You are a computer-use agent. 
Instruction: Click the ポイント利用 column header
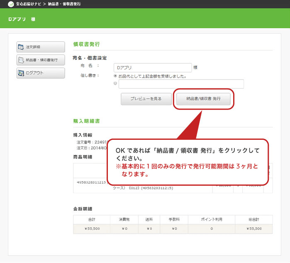point(212,219)
